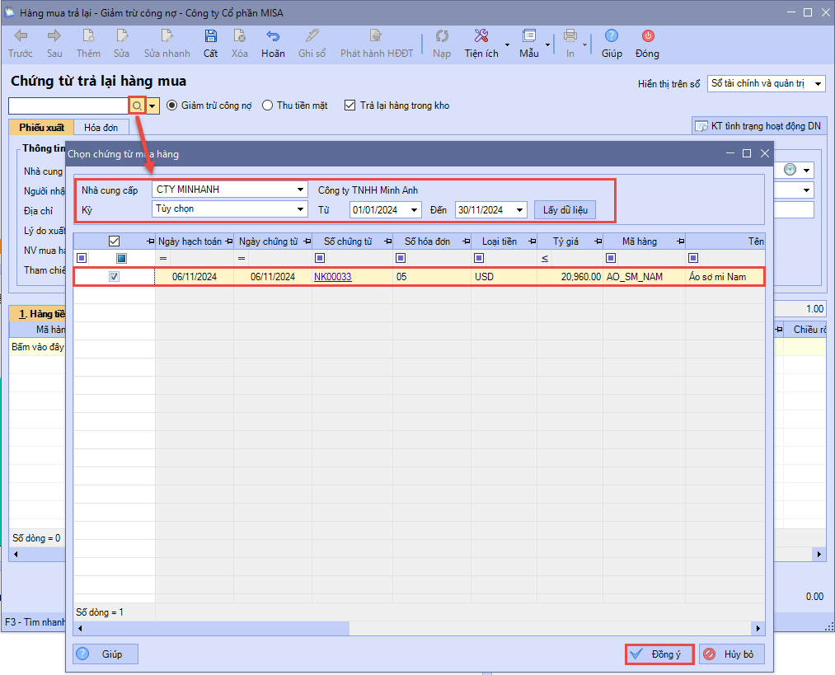The width and height of the screenshot is (835, 675).
Task: Expand the Nhà cung cấp supplier dropdown
Action: coord(300,190)
